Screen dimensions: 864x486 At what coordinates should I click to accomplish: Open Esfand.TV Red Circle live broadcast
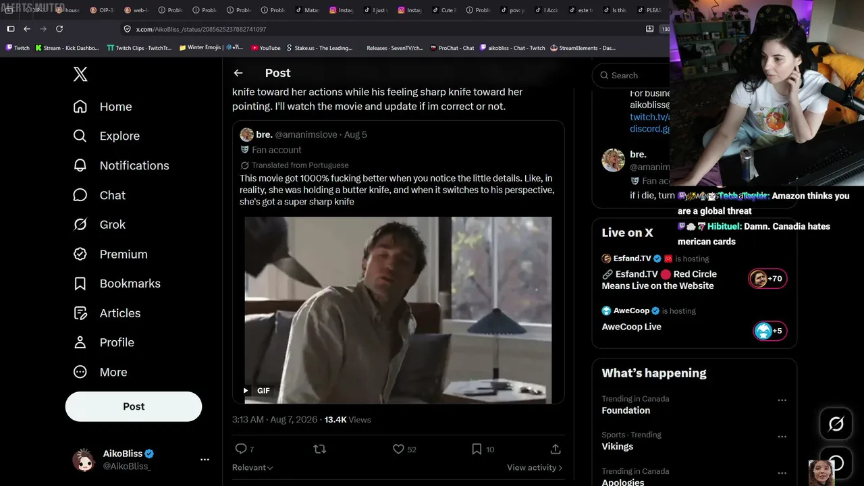click(x=658, y=279)
